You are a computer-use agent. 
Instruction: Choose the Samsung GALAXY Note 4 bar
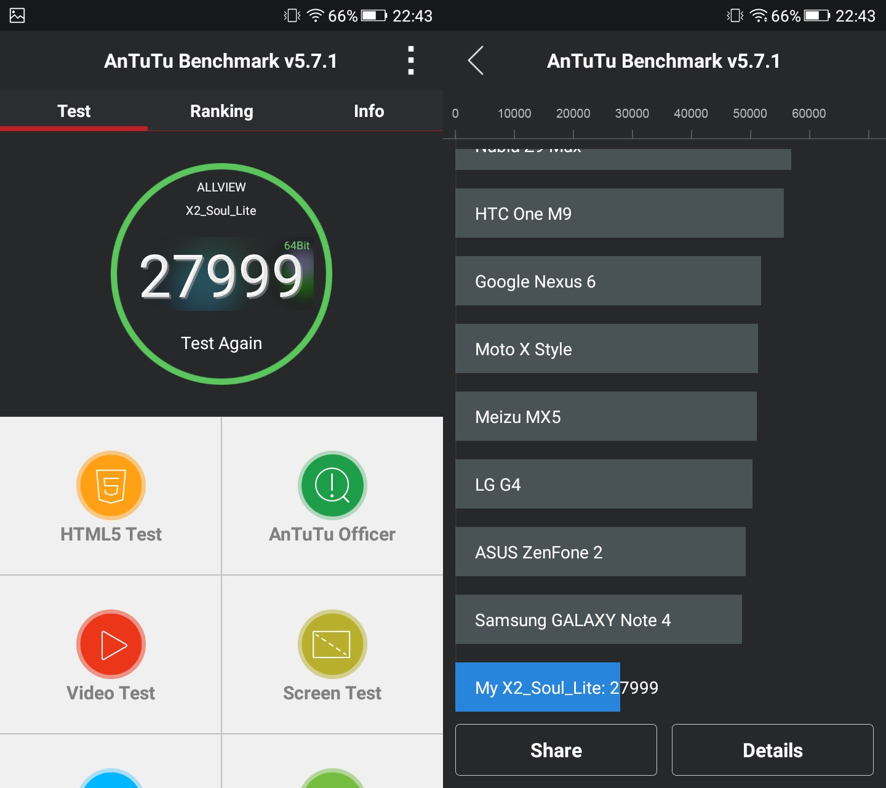coord(598,619)
